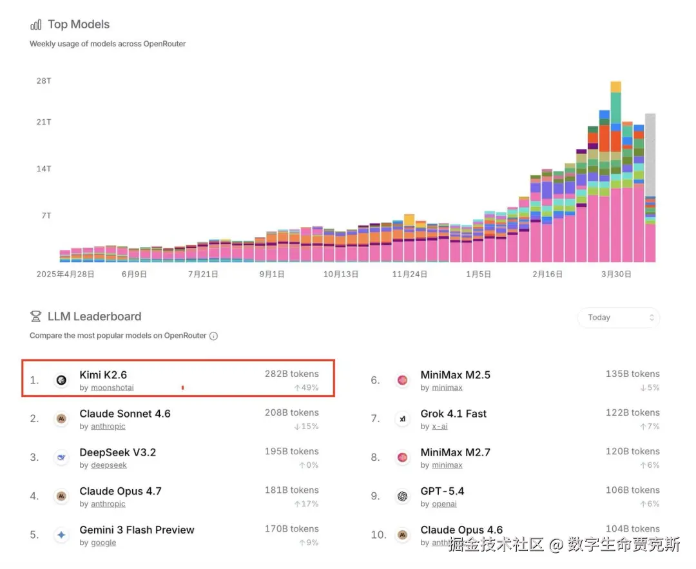Click the MiniMax M2.5 logo icon
The image size is (696, 569).
(402, 380)
